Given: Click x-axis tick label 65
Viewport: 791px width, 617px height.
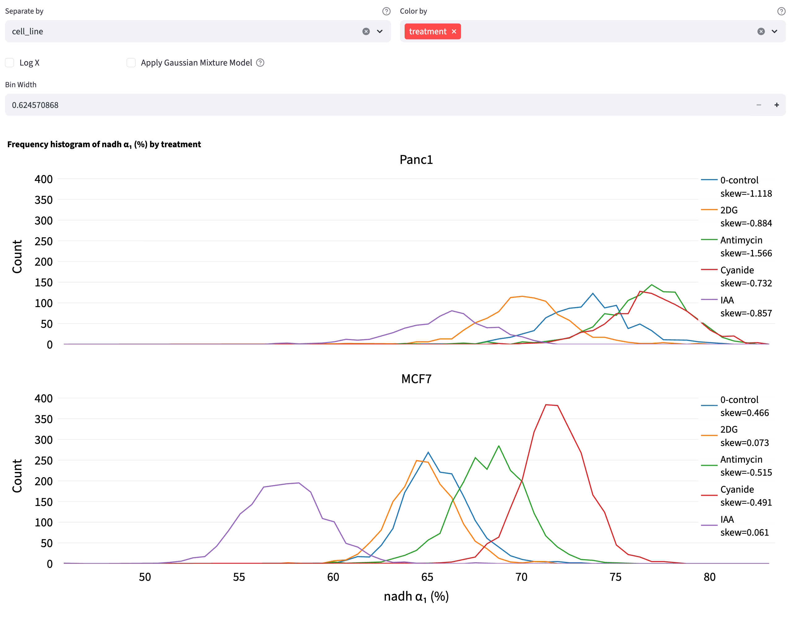Looking at the screenshot, I should pos(427,577).
